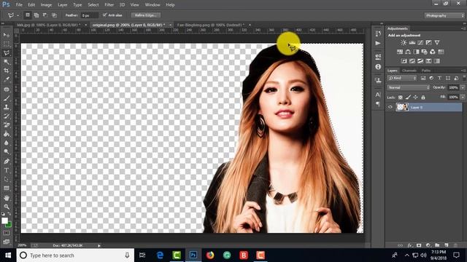Open the Image menu
This screenshot has height=262, width=467.
click(x=46, y=5)
